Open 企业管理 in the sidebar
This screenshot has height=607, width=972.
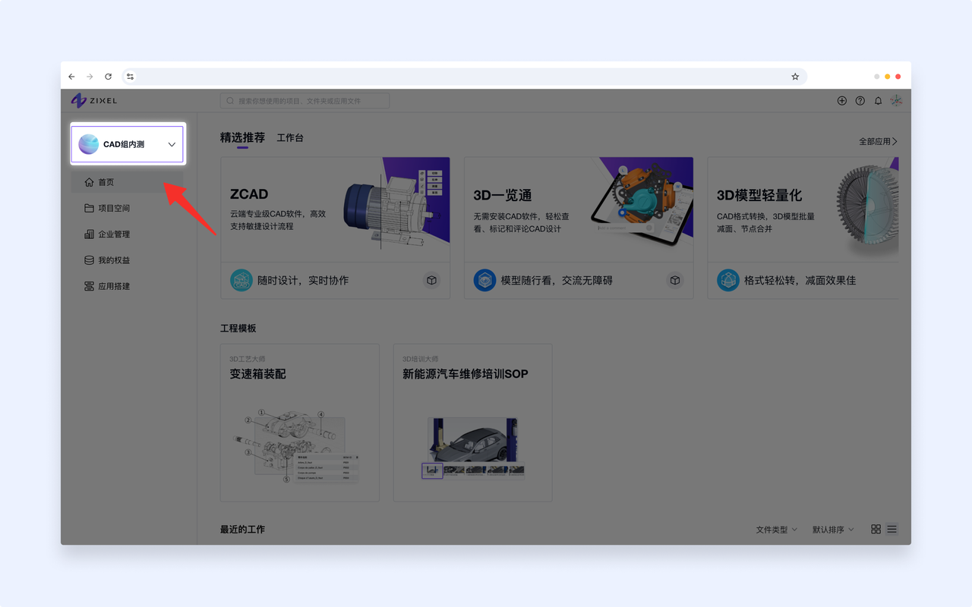point(127,234)
